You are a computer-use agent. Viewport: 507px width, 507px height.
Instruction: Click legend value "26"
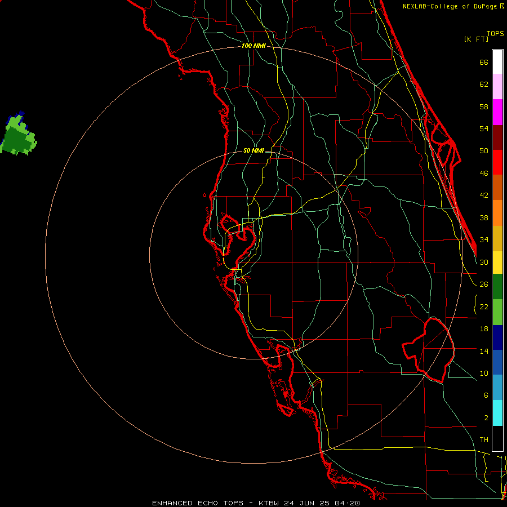484,284
